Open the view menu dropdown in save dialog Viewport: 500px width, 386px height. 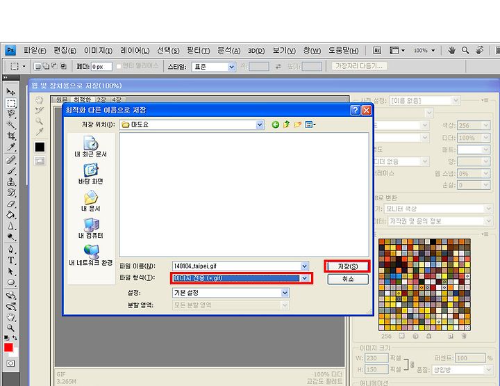pos(310,124)
